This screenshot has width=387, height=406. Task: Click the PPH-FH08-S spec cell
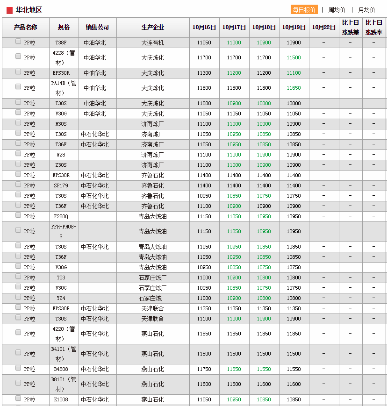pyautogui.click(x=64, y=231)
